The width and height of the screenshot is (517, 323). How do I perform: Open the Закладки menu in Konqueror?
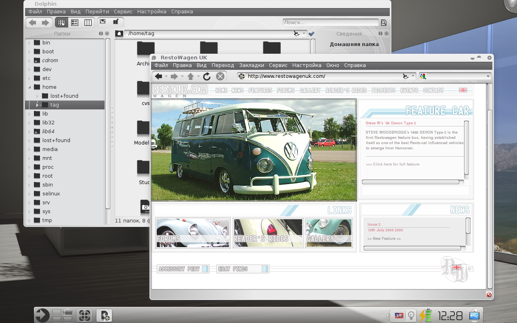pos(251,65)
